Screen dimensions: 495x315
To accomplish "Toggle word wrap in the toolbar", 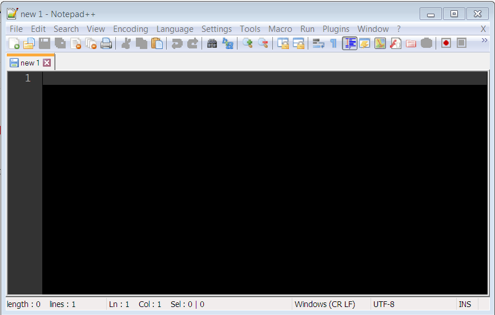I will pyautogui.click(x=318, y=43).
